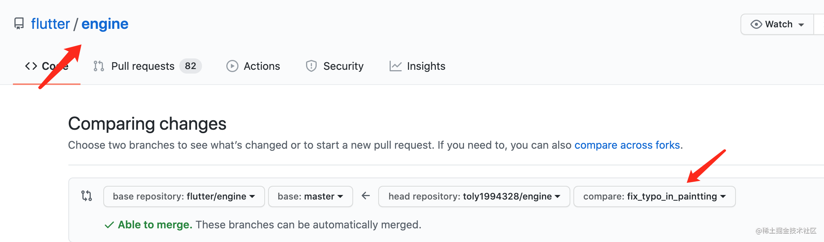The height and width of the screenshot is (242, 824).
Task: Click the Actions play-circle icon
Action: [x=232, y=66]
